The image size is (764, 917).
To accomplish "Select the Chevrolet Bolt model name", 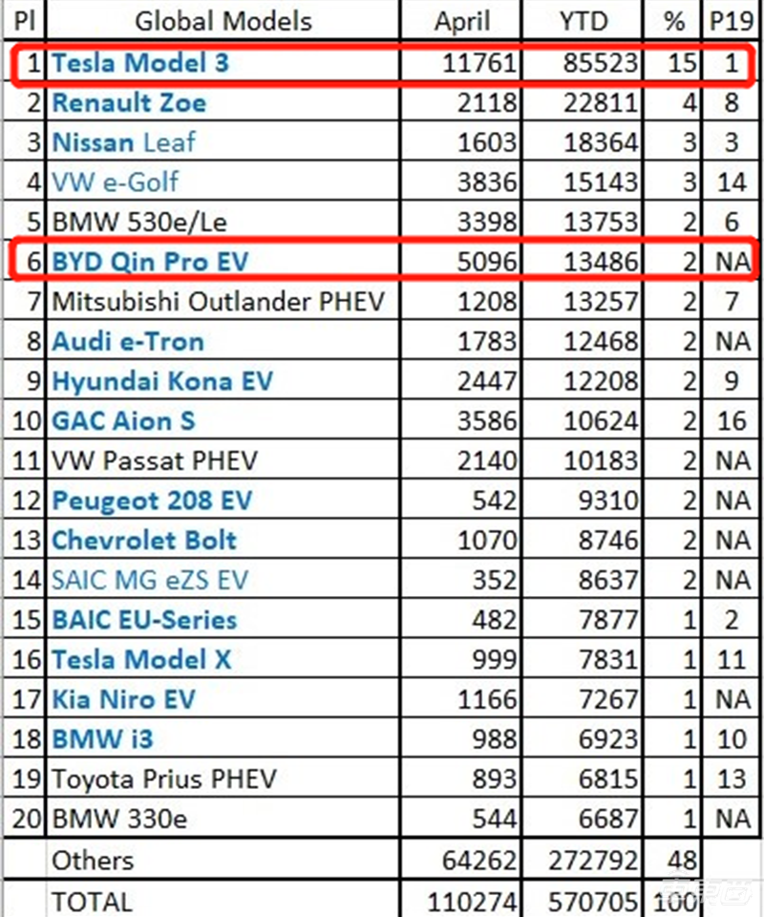I will [143, 541].
